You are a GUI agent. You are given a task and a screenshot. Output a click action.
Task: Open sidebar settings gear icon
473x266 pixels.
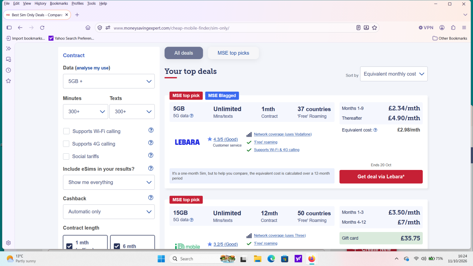click(9, 243)
